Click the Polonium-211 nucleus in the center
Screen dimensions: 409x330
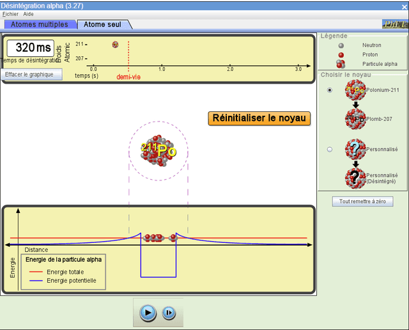tap(158, 150)
